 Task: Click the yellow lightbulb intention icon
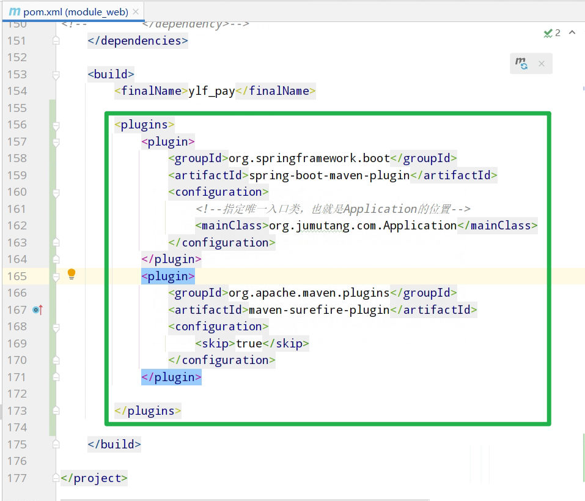click(x=72, y=273)
